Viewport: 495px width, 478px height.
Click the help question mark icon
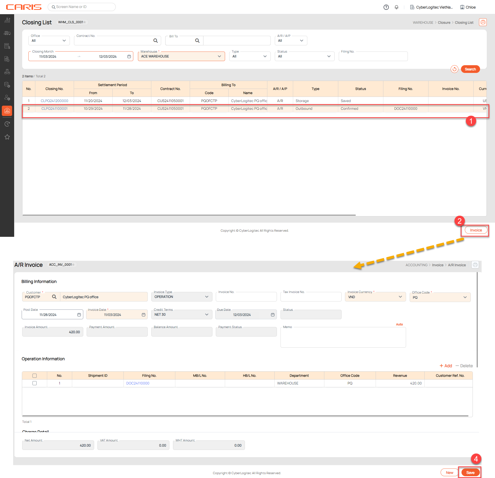(x=386, y=7)
